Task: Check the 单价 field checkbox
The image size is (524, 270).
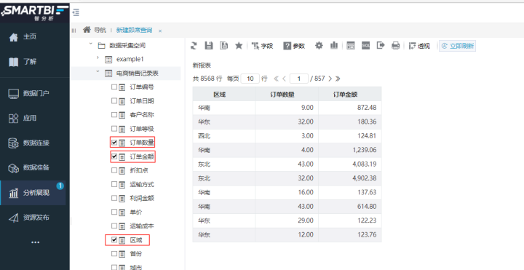Action: point(114,212)
